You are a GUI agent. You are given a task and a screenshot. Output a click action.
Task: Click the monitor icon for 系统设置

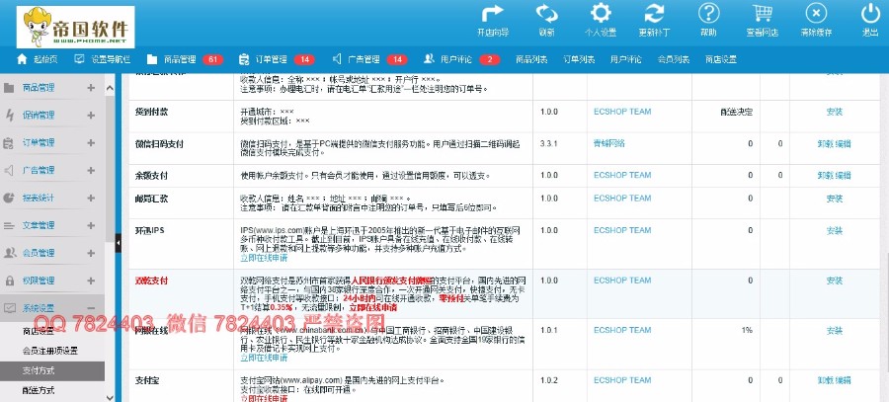[9, 308]
